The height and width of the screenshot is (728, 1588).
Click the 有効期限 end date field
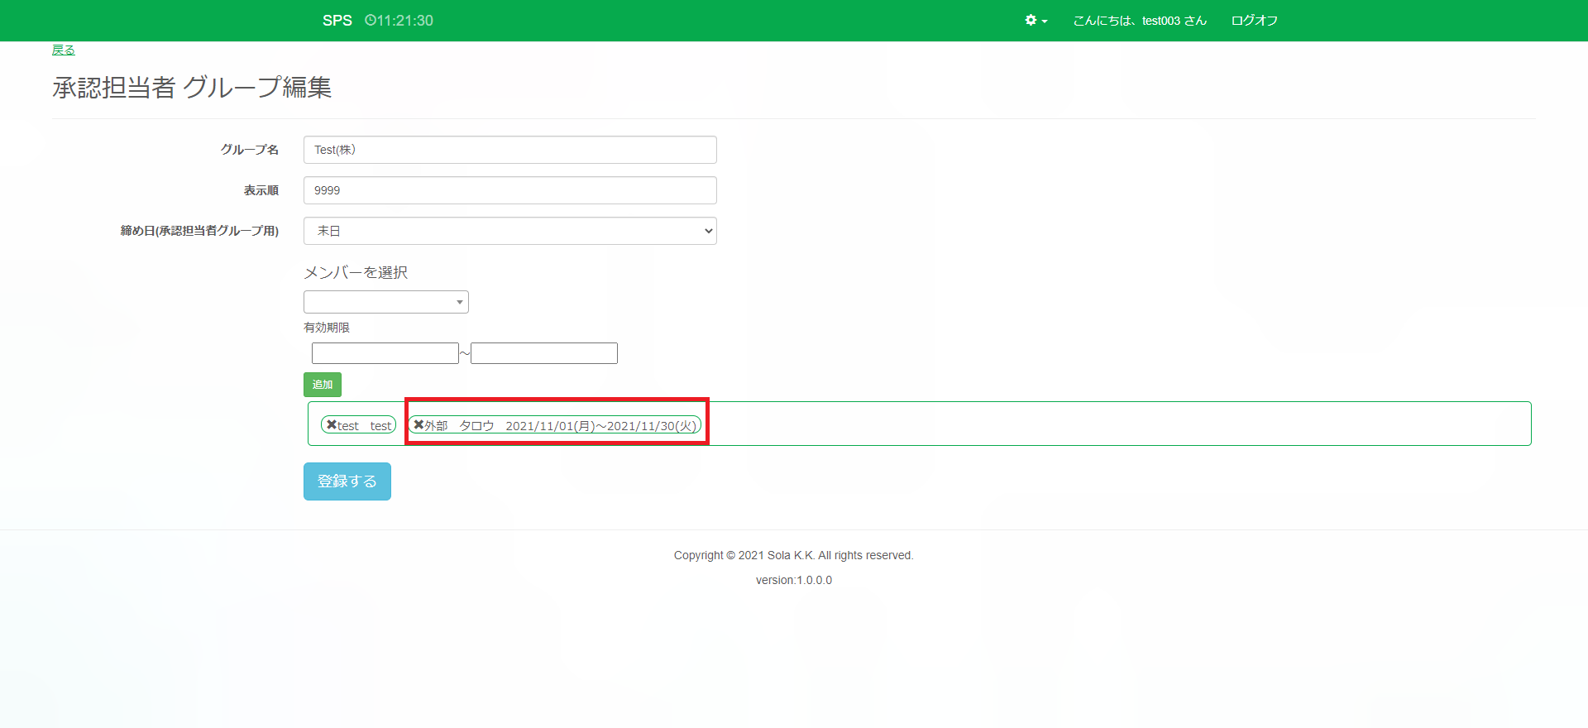(x=543, y=353)
